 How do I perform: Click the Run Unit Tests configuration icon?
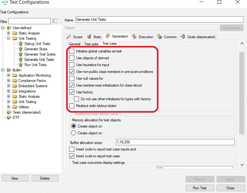point(21,65)
